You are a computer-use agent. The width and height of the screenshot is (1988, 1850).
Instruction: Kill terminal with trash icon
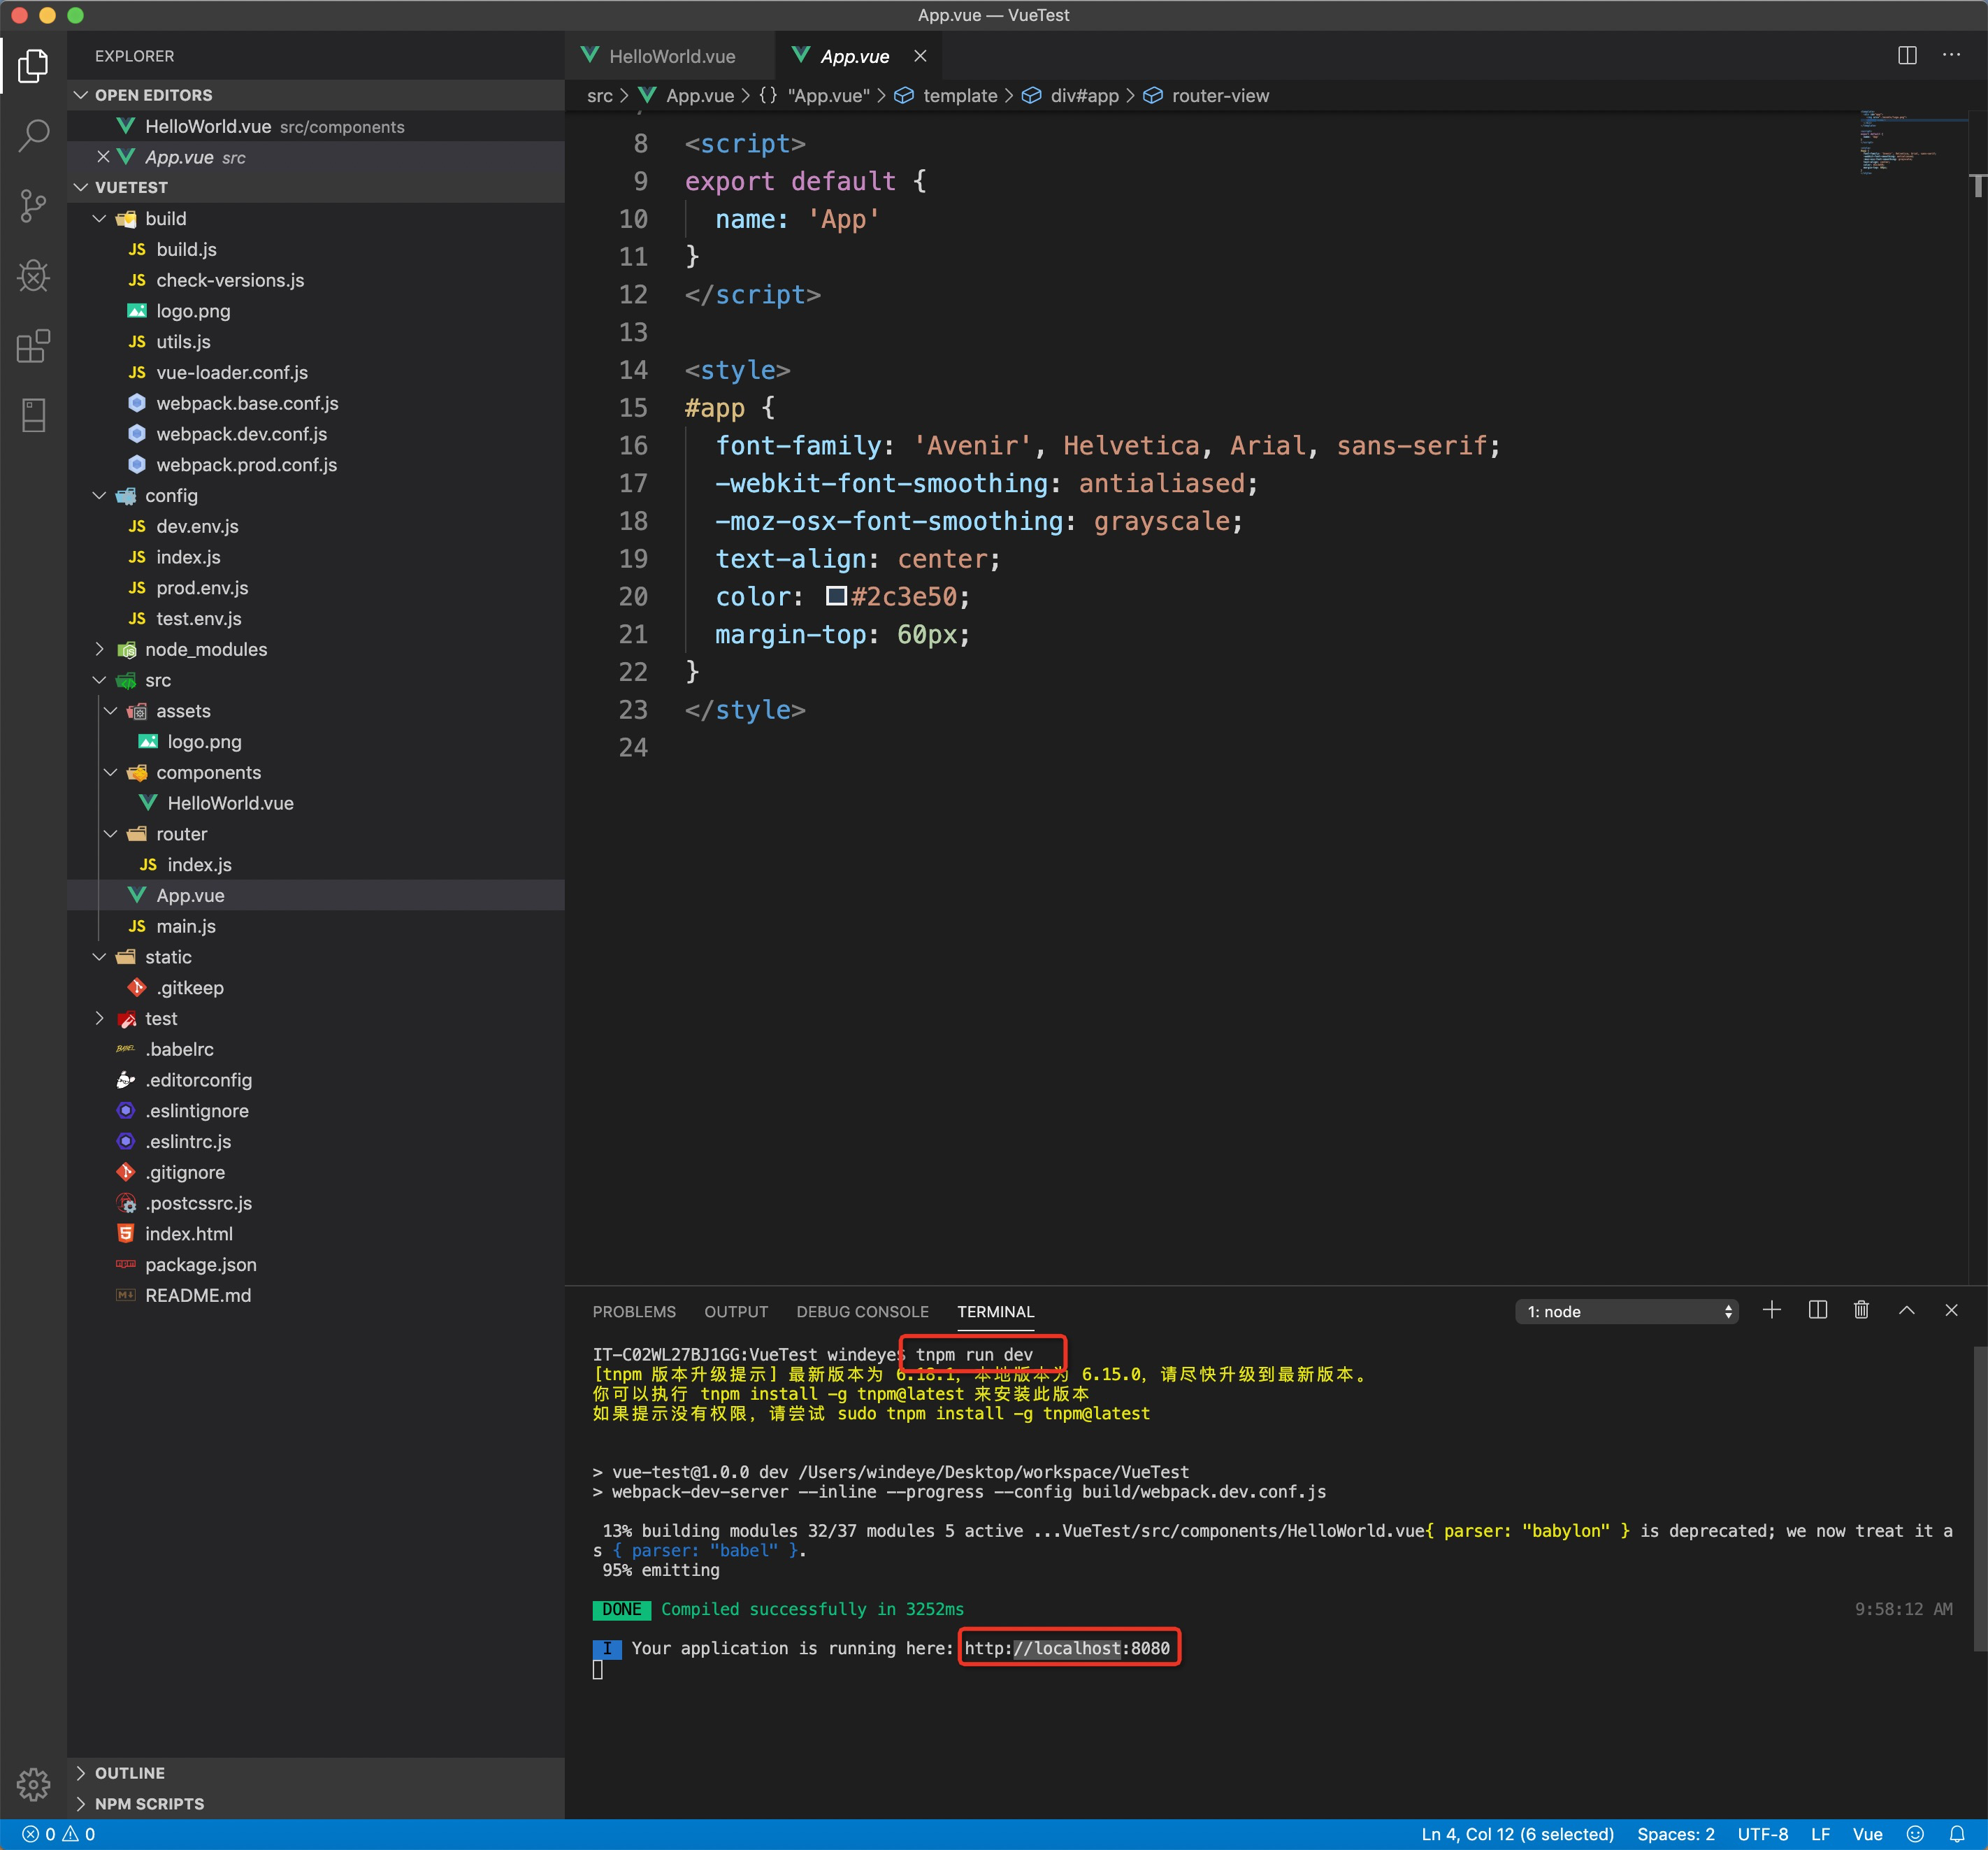pyautogui.click(x=1861, y=1310)
